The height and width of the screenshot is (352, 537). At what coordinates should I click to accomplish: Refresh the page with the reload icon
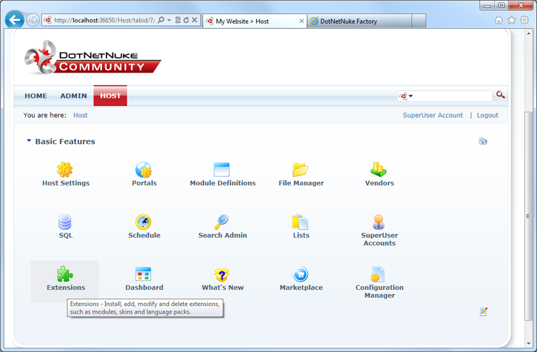coord(186,20)
